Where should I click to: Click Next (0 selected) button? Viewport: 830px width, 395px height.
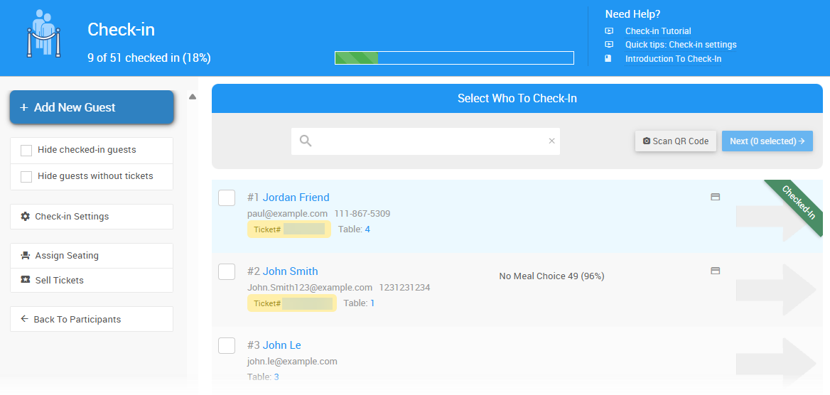tap(767, 141)
